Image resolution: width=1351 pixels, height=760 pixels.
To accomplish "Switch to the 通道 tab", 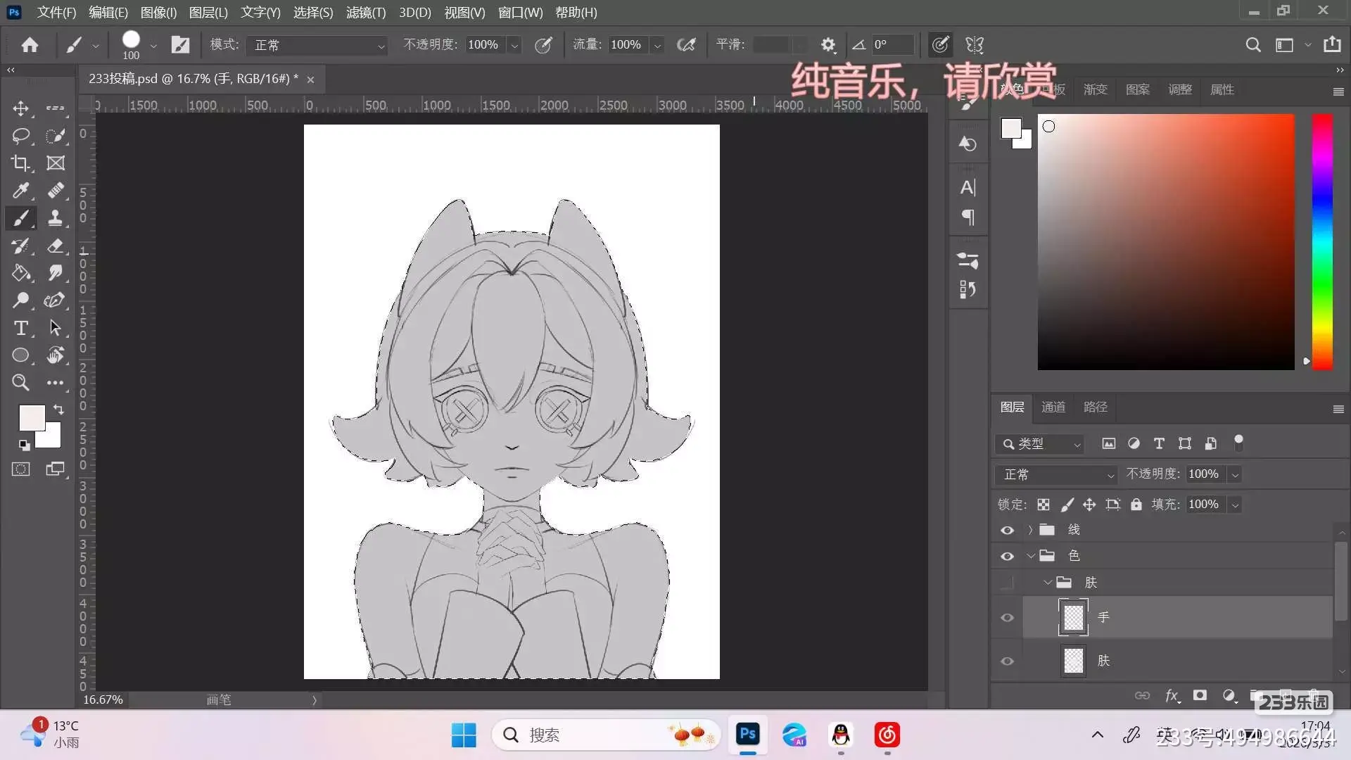I will 1053,407.
